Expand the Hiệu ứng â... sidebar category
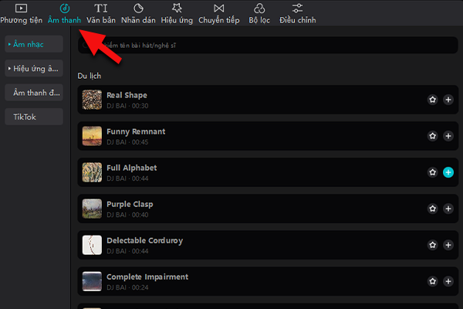The width and height of the screenshot is (463, 309). (32, 69)
